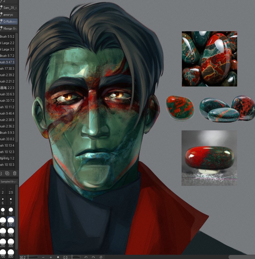Click the canvas horizontal scrollbar

(x=242, y=257)
